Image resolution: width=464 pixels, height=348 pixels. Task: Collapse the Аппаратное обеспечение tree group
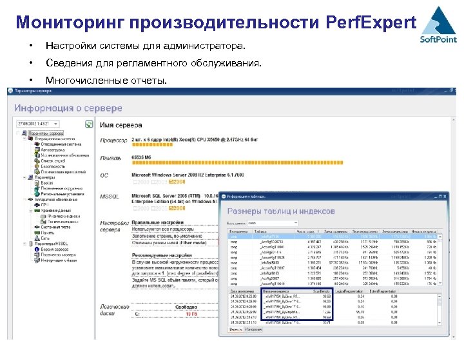pyautogui.click(x=24, y=199)
